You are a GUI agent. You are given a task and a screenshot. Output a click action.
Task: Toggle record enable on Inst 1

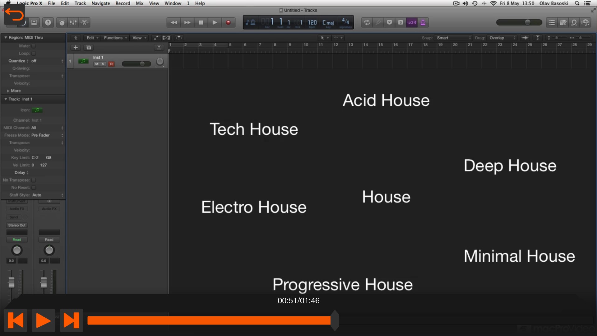pos(111,64)
